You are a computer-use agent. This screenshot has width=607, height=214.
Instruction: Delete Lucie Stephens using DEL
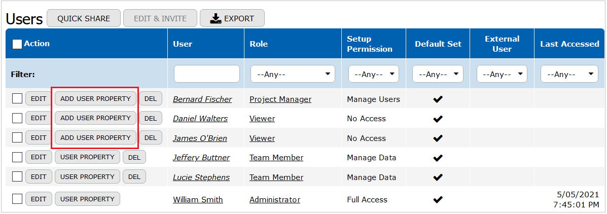tap(134, 176)
